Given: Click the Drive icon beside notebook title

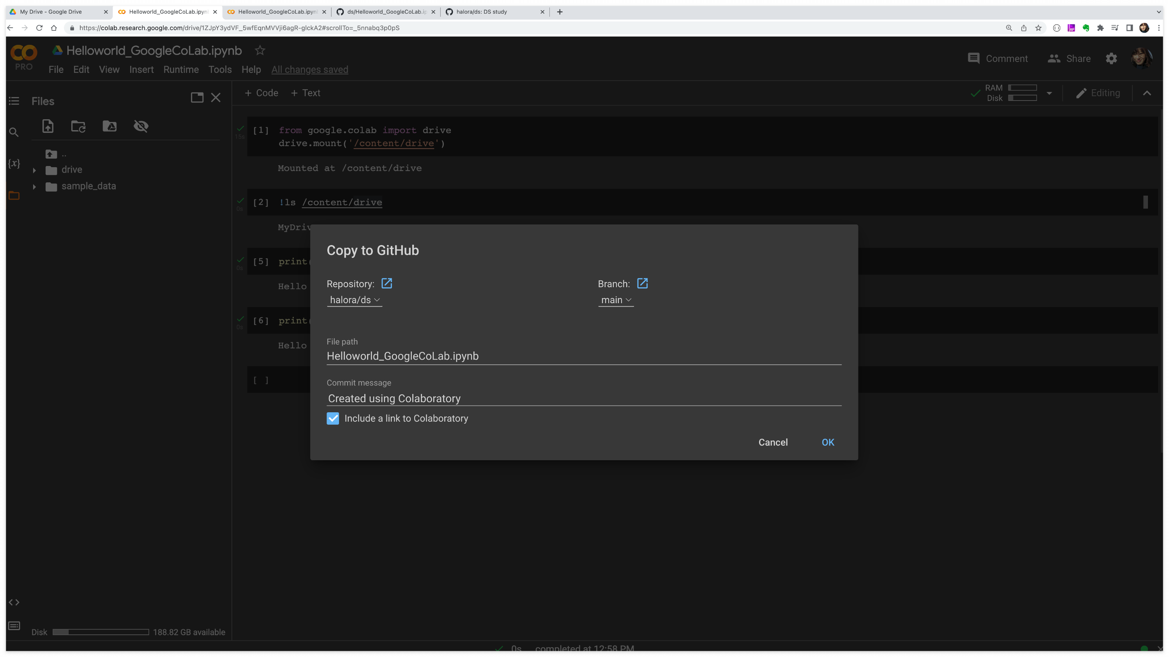Looking at the screenshot, I should coord(57,50).
